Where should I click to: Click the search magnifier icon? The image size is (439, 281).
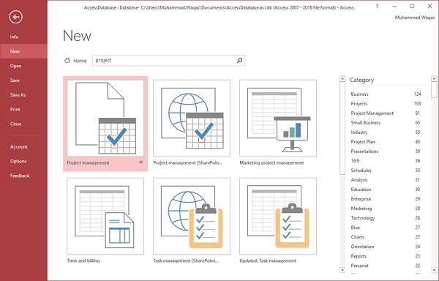click(x=239, y=60)
